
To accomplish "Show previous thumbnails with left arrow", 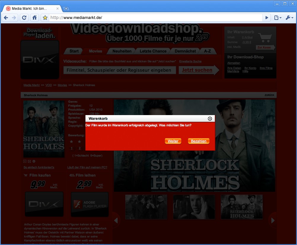I will (x=116, y=220).
